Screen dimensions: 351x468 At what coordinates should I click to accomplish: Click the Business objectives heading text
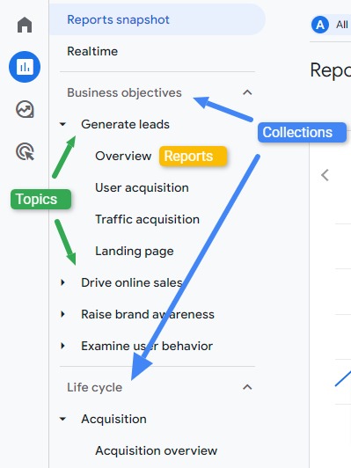(124, 93)
